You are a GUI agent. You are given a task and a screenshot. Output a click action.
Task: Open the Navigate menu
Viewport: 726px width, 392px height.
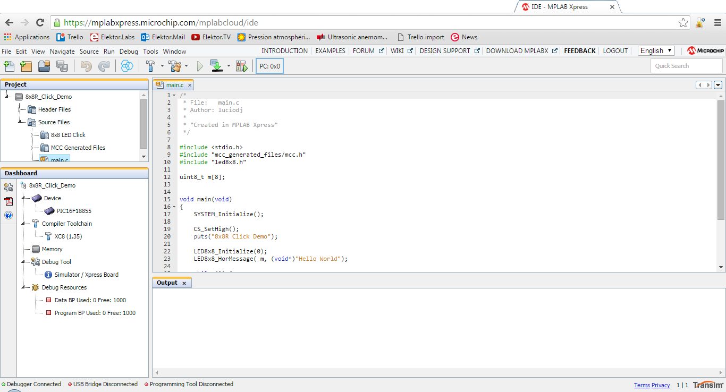[x=62, y=52]
